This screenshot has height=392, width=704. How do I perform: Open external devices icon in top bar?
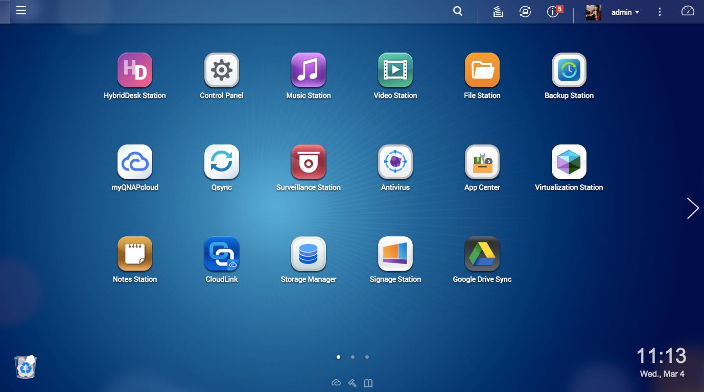pyautogui.click(x=525, y=12)
